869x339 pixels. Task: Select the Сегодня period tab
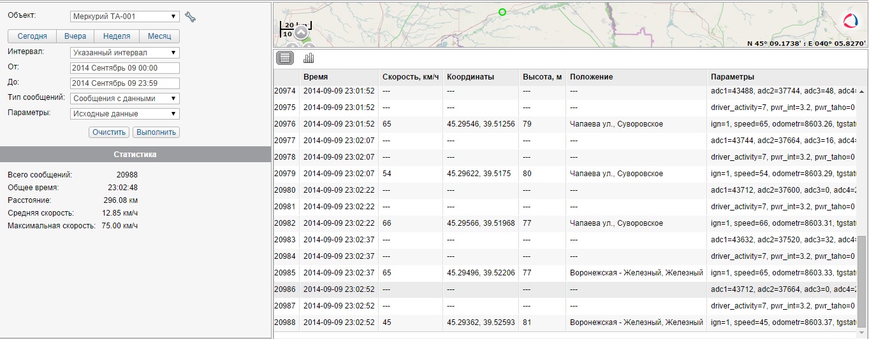tap(32, 36)
